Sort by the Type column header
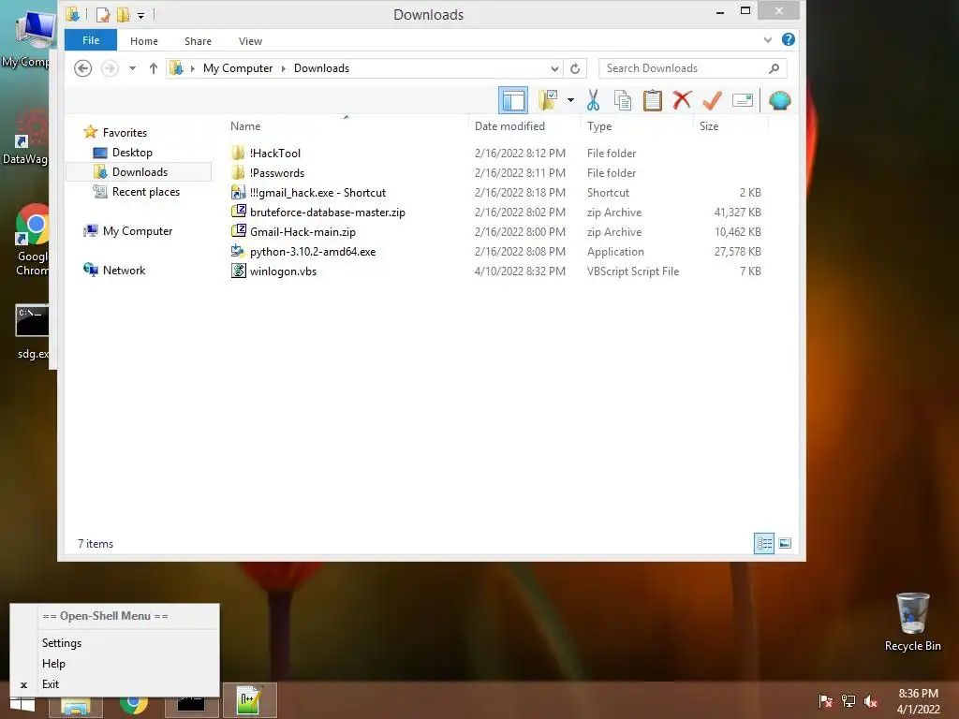This screenshot has width=959, height=719. tap(599, 126)
